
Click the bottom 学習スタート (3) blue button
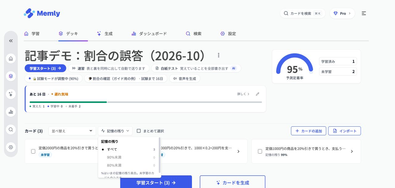click(156, 182)
